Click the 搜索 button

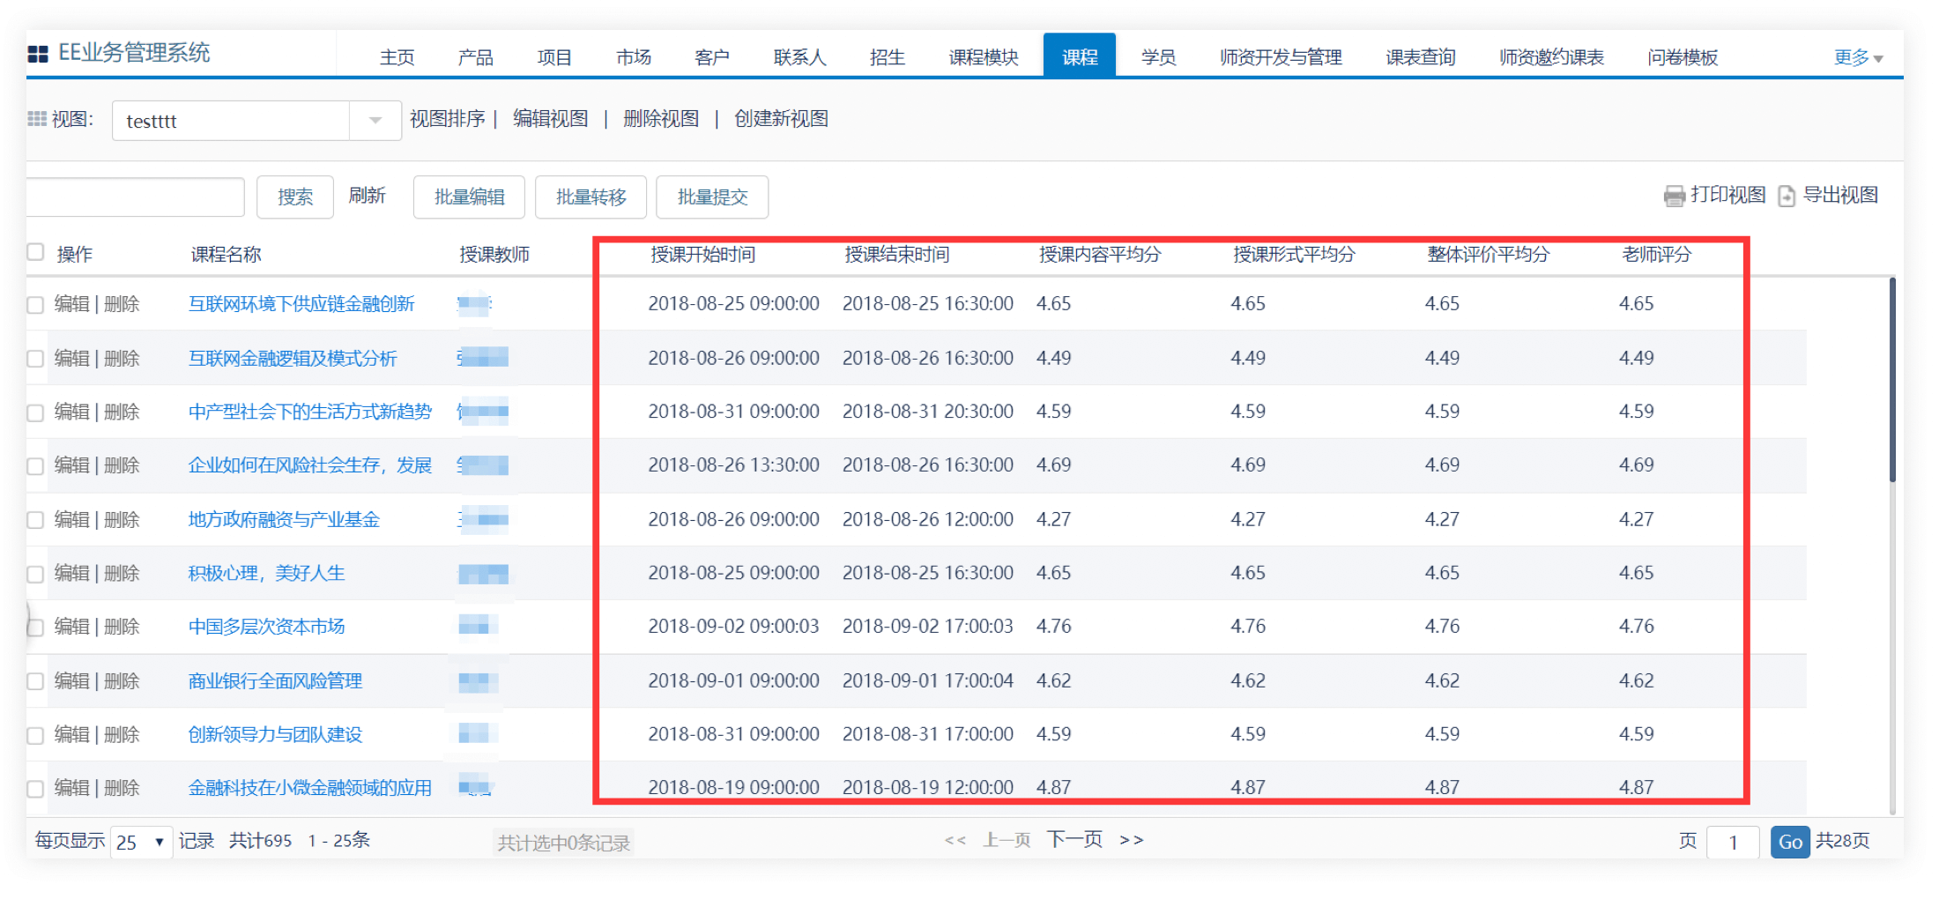coord(295,197)
